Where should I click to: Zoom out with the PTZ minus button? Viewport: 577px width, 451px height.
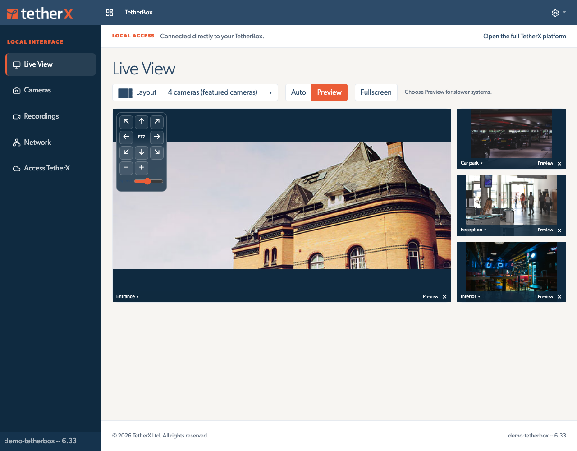pyautogui.click(x=126, y=167)
